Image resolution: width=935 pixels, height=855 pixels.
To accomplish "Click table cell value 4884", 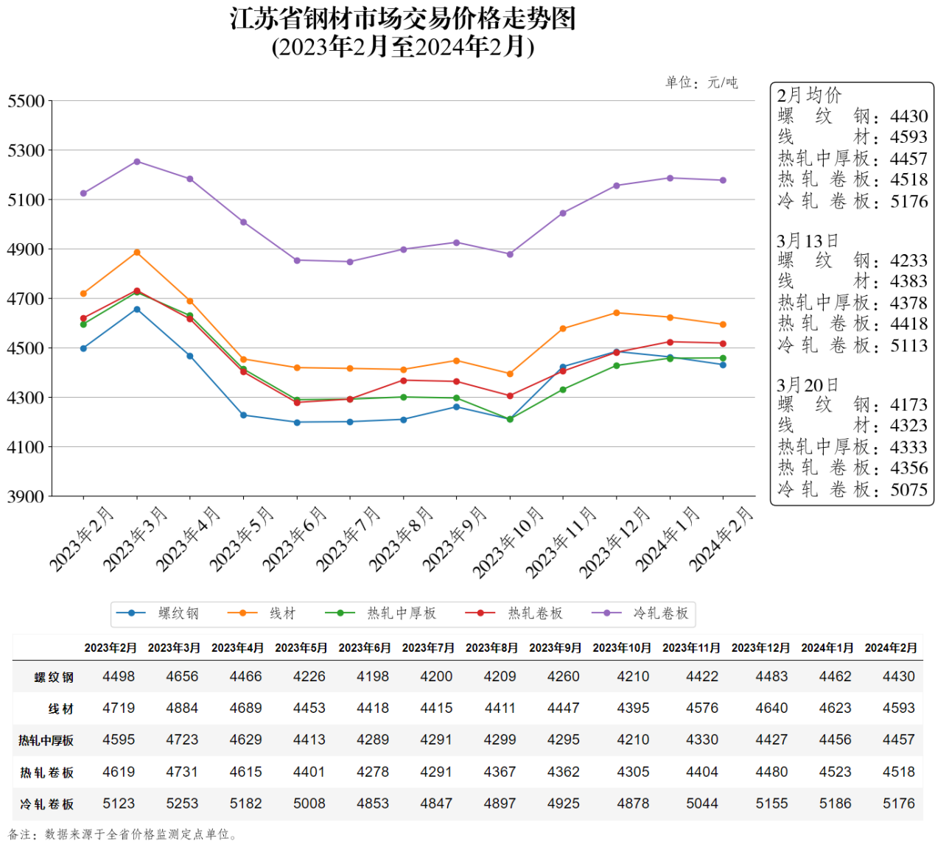I will click(x=182, y=708).
